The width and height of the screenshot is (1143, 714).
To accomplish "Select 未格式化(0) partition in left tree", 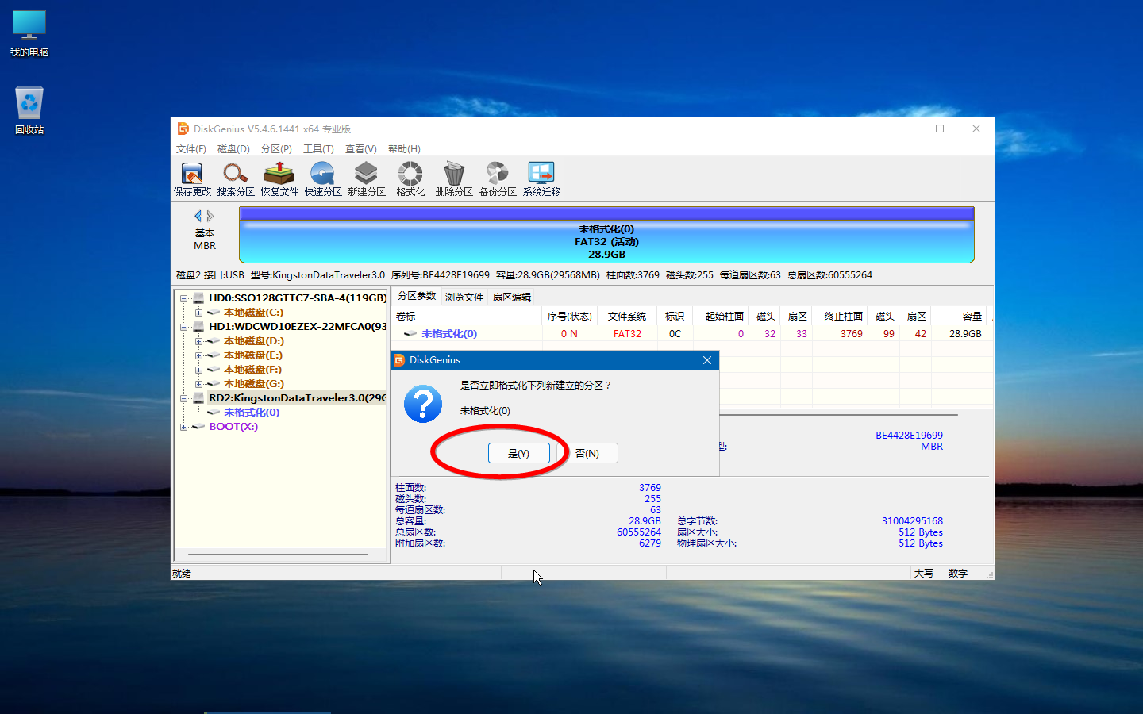I will pyautogui.click(x=251, y=413).
